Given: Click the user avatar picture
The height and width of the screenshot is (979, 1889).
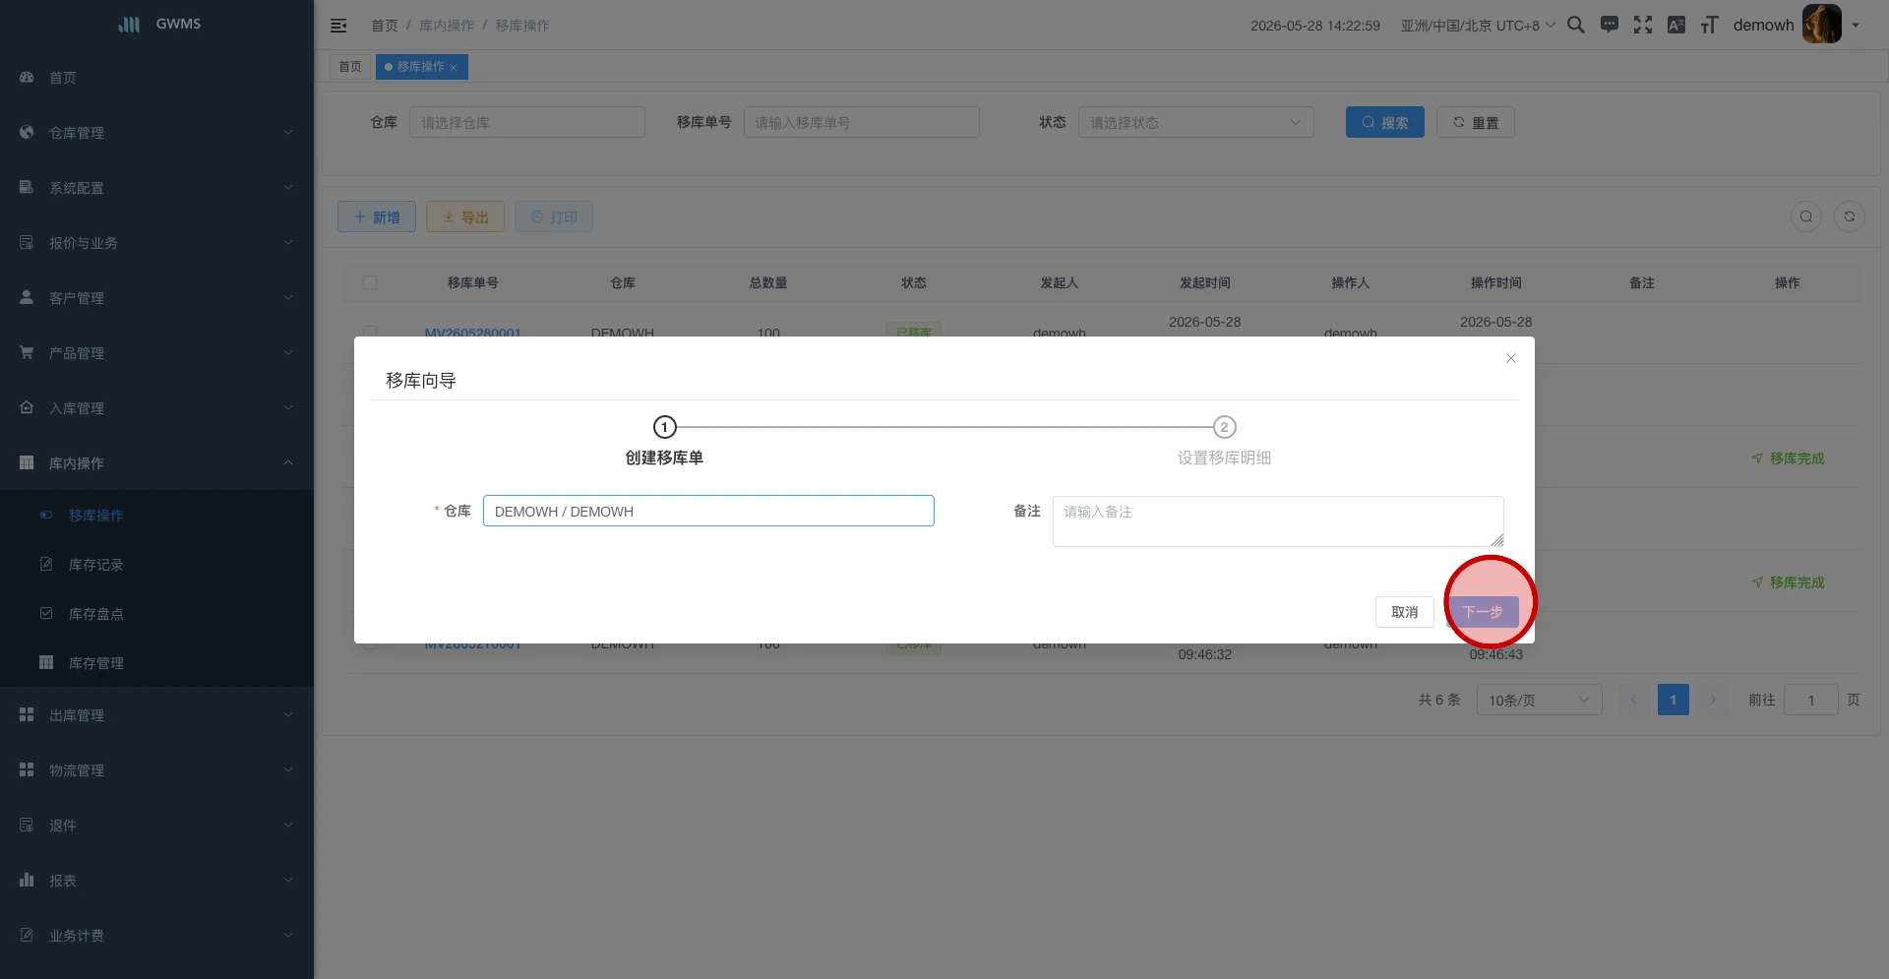Looking at the screenshot, I should pyautogui.click(x=1822, y=25).
